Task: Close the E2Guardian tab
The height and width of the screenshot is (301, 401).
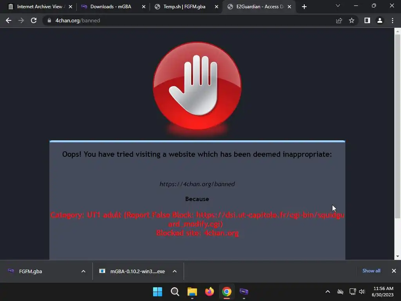Action: point(289,7)
